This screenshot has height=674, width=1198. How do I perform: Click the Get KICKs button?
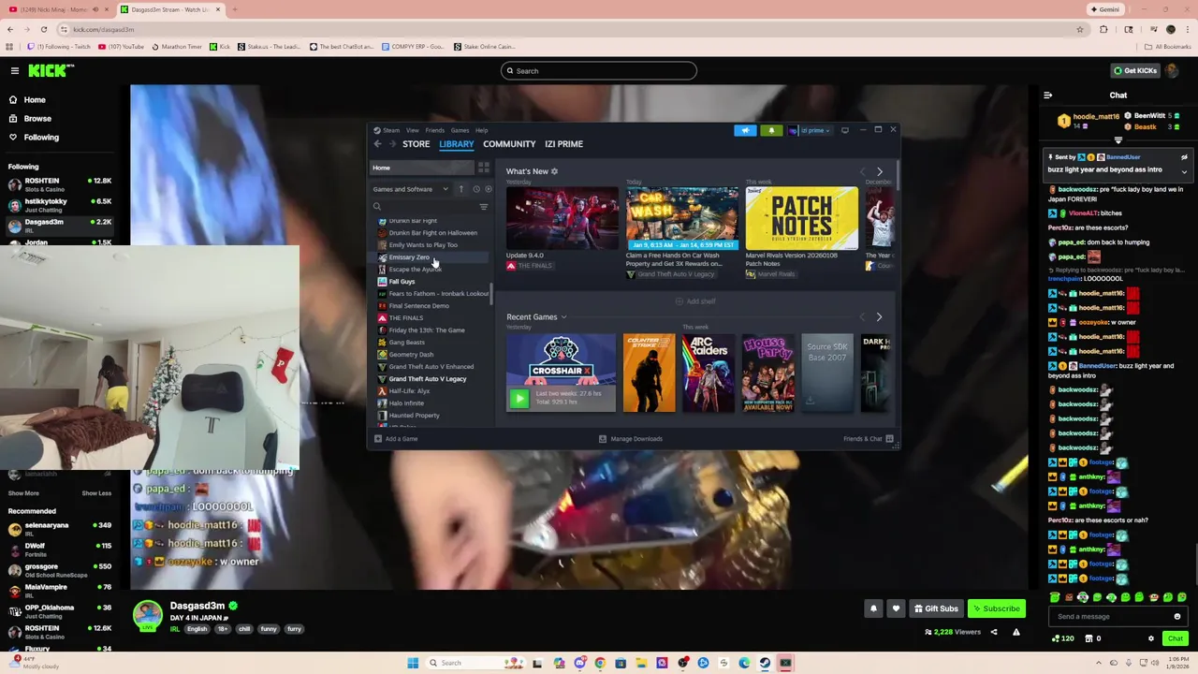[1133, 70]
